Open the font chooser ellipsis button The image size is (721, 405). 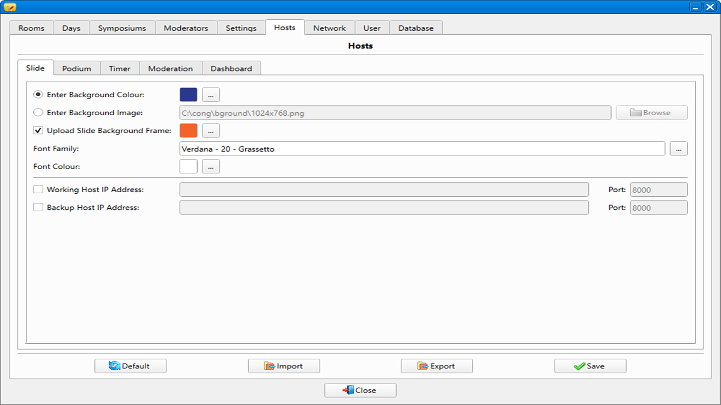[x=678, y=149]
